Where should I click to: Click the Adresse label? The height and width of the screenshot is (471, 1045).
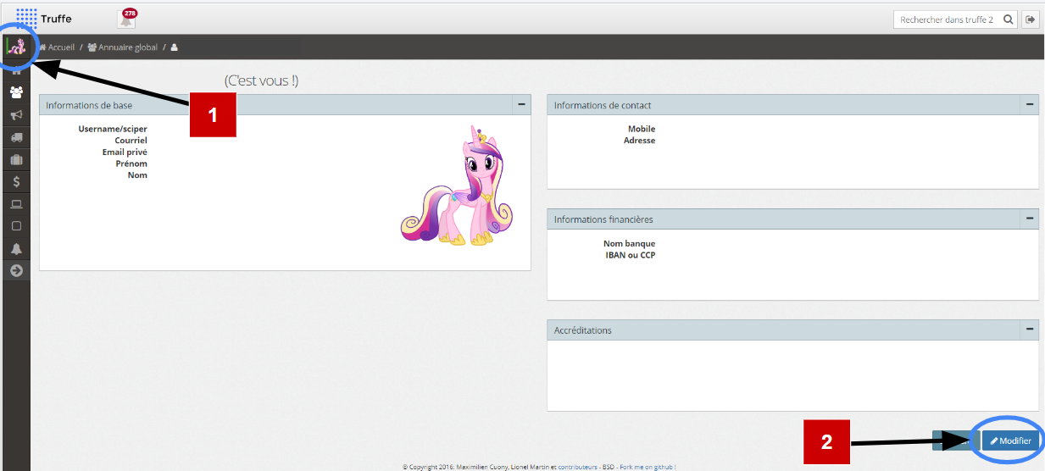[640, 141]
